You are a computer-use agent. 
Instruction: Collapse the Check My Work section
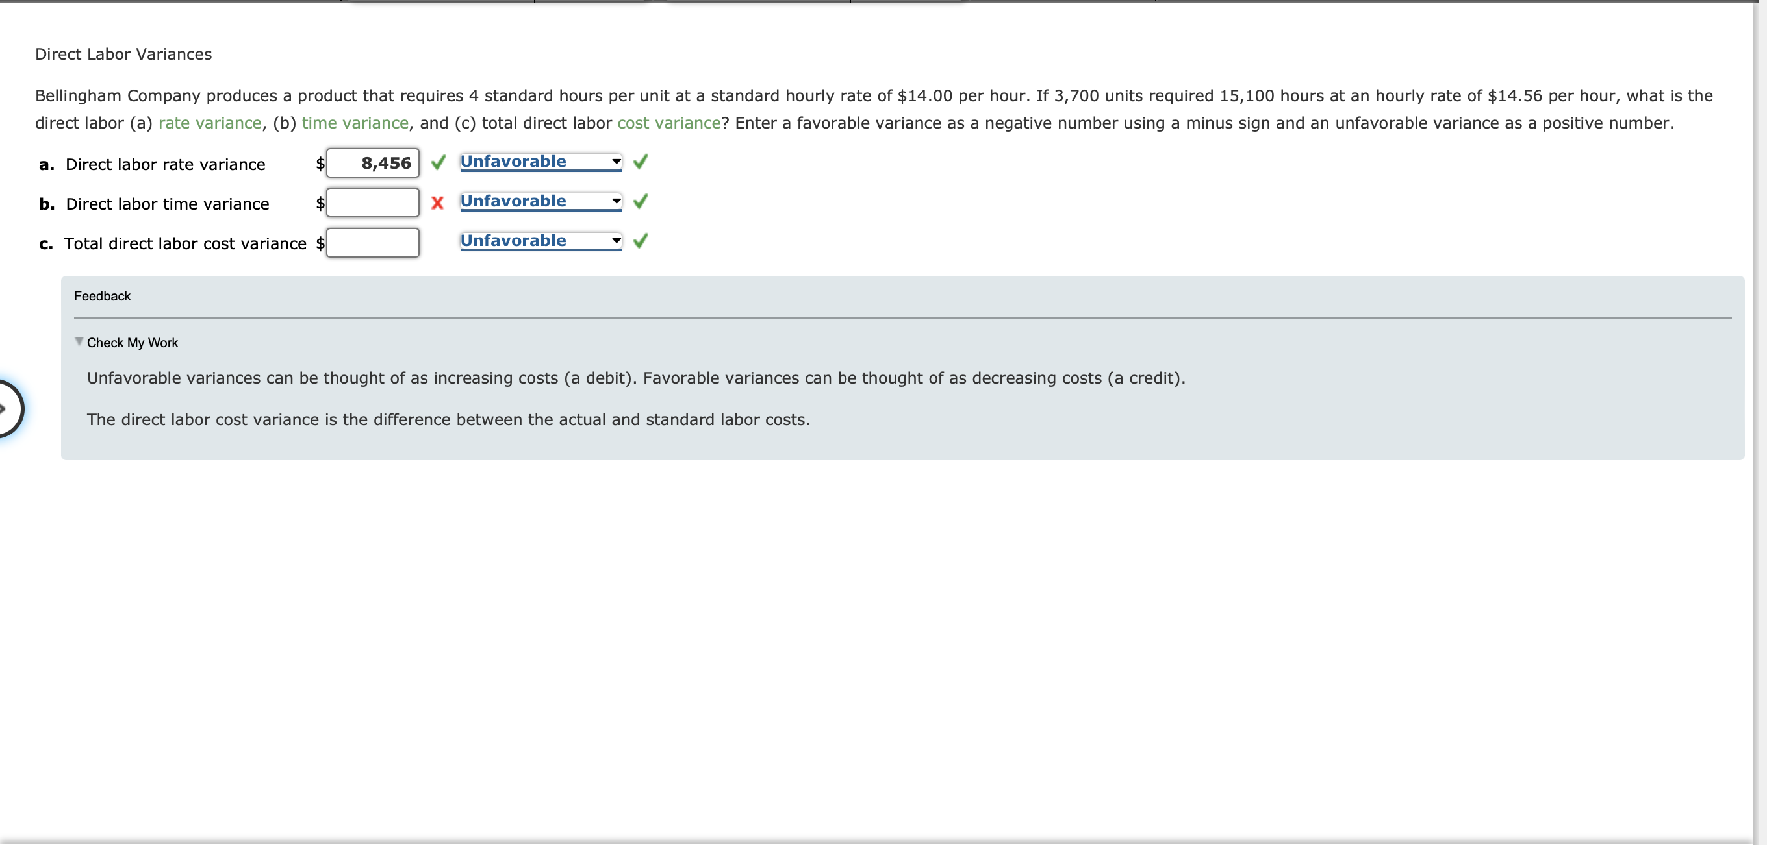coord(79,341)
